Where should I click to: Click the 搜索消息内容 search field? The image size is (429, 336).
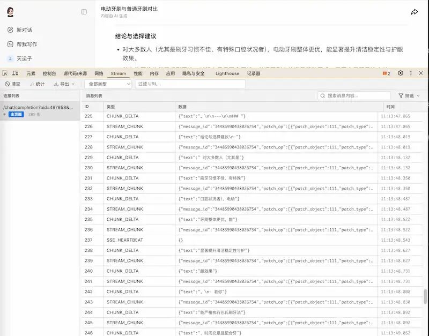pyautogui.click(x=354, y=96)
